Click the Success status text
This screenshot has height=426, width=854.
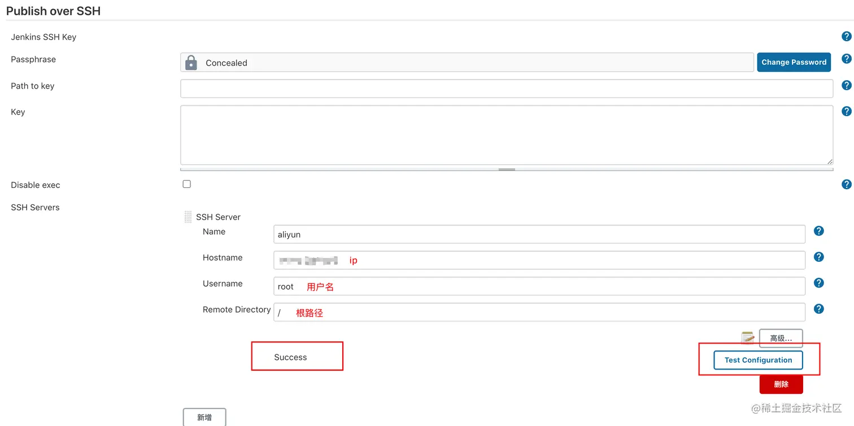pos(290,357)
